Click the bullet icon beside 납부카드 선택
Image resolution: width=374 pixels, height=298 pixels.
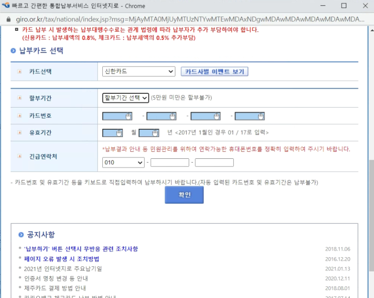13,51
